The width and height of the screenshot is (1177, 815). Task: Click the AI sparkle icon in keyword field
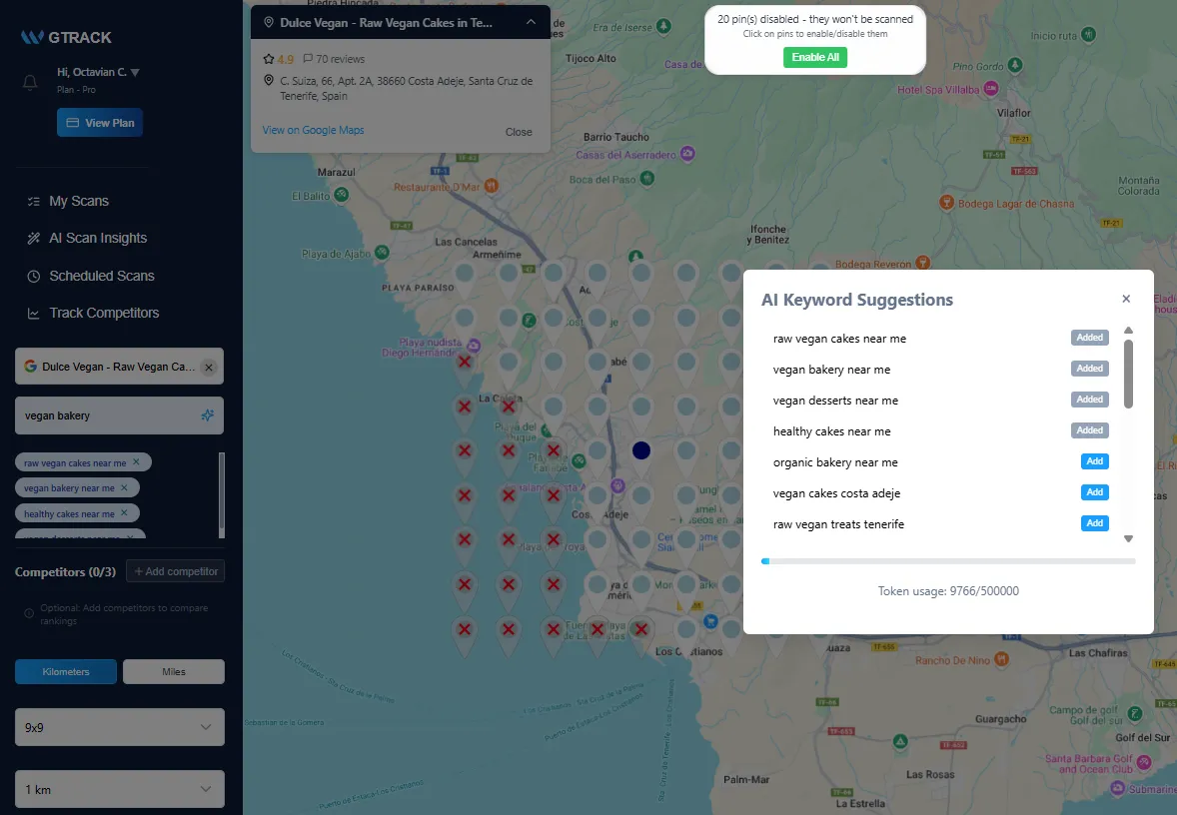click(208, 414)
